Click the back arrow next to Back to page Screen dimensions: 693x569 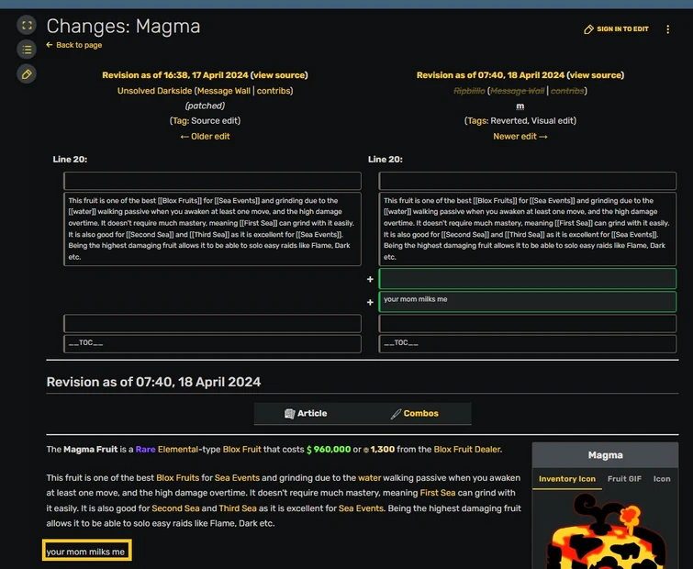tap(50, 45)
